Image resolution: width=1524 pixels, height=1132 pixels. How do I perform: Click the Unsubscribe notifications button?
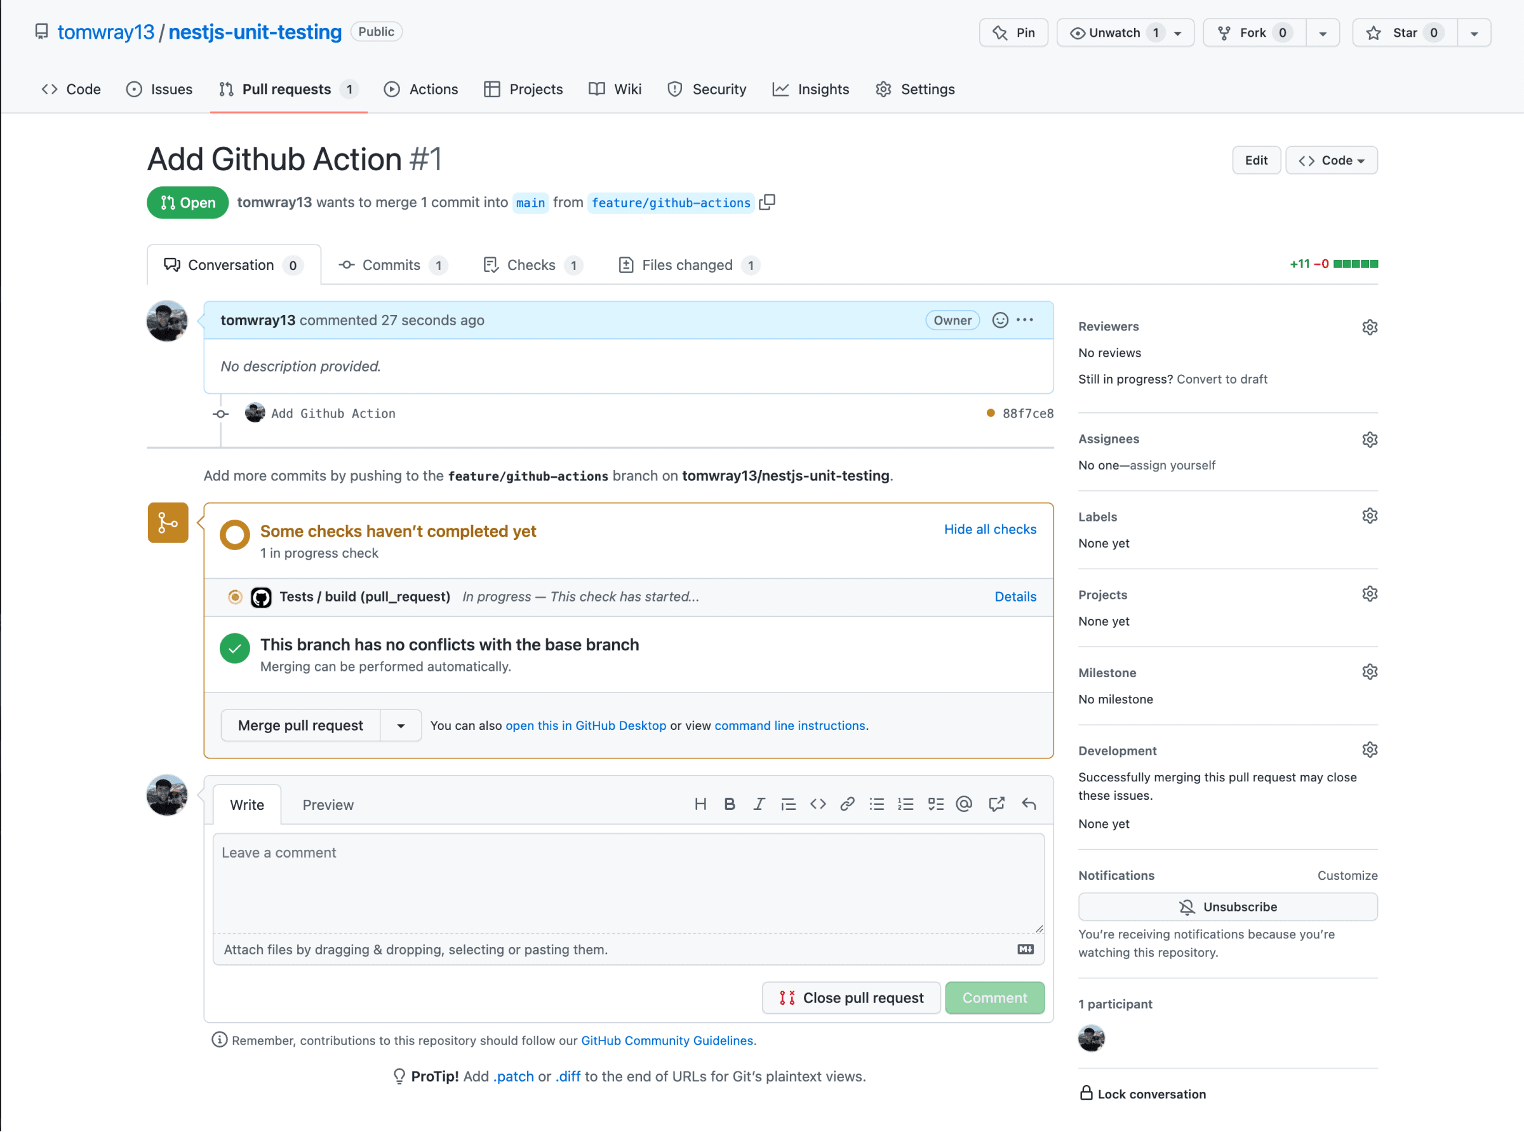1227,906
